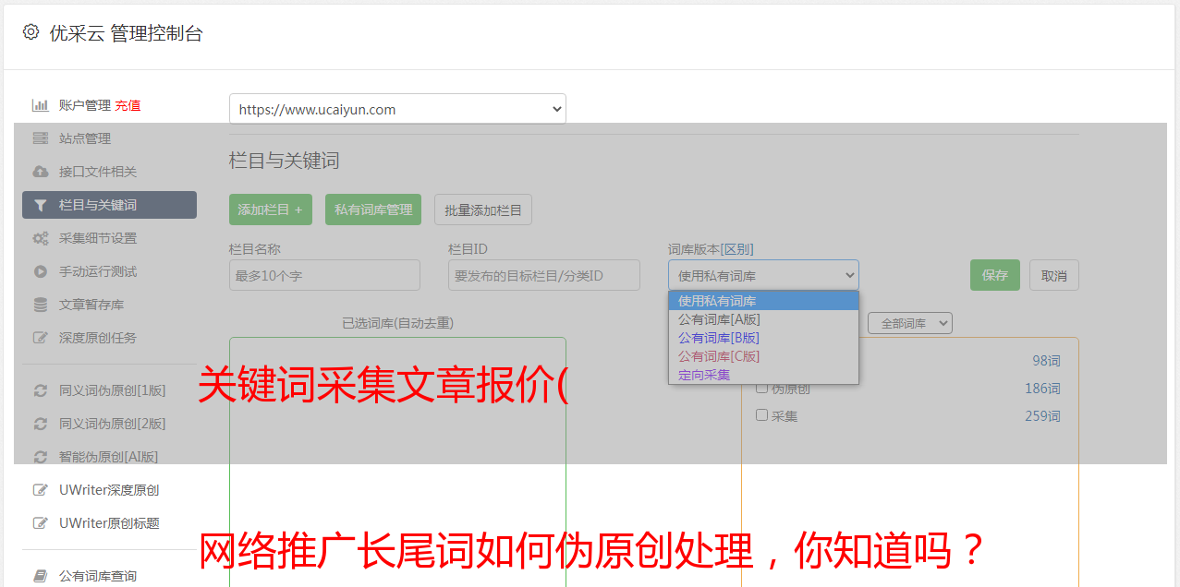Open 公有词库查询 via its book icon
Screen dimensions: 1180x587
(x=41, y=576)
